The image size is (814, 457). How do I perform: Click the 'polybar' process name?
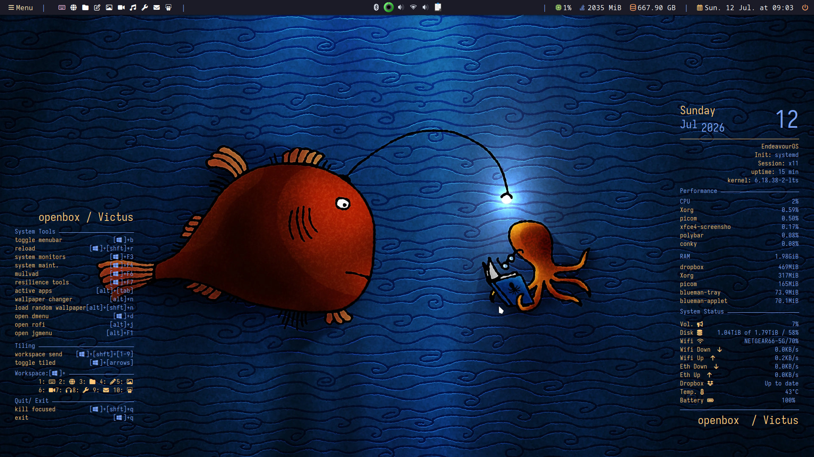click(692, 235)
